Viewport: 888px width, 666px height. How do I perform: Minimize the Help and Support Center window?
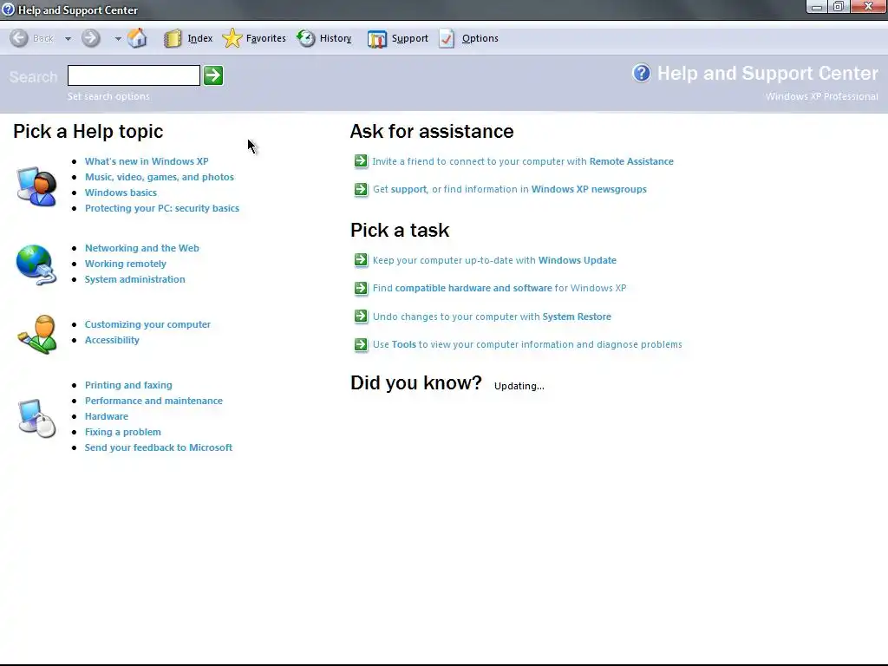[817, 7]
